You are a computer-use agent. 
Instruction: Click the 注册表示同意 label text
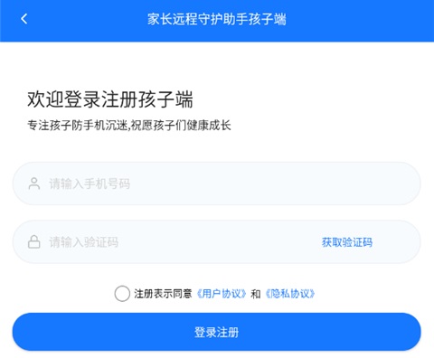163,294
